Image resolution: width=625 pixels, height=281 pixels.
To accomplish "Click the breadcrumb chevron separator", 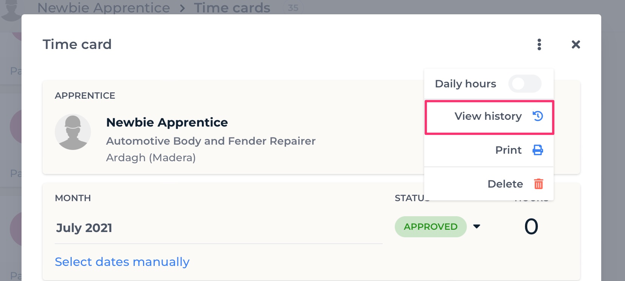I will point(182,8).
